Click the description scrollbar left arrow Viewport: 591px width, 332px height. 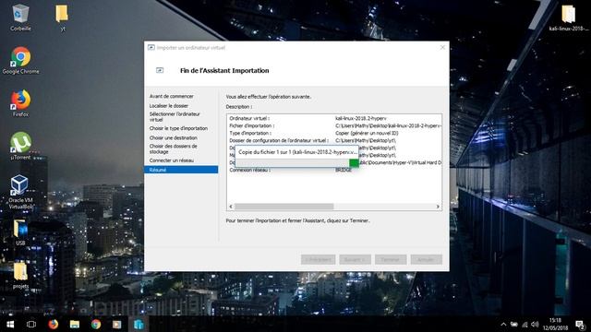click(231, 207)
